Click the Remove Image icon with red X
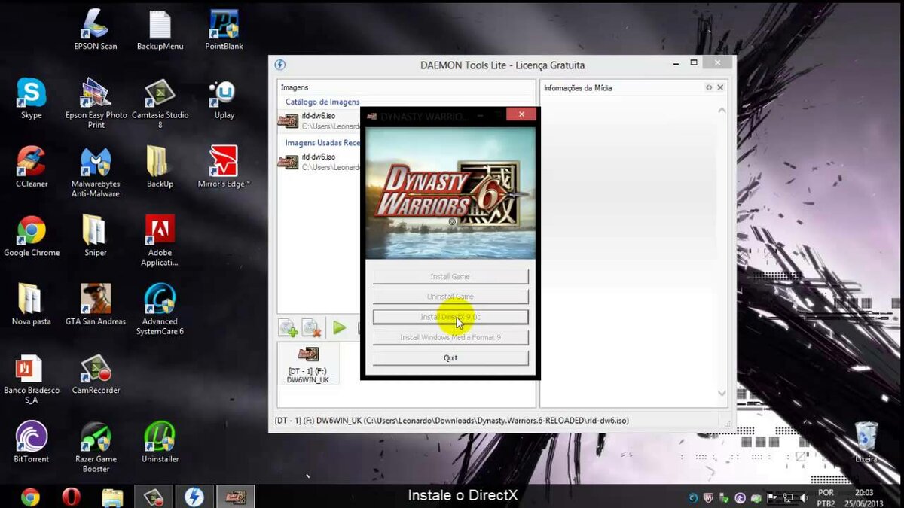This screenshot has height=508, width=904. (312, 328)
